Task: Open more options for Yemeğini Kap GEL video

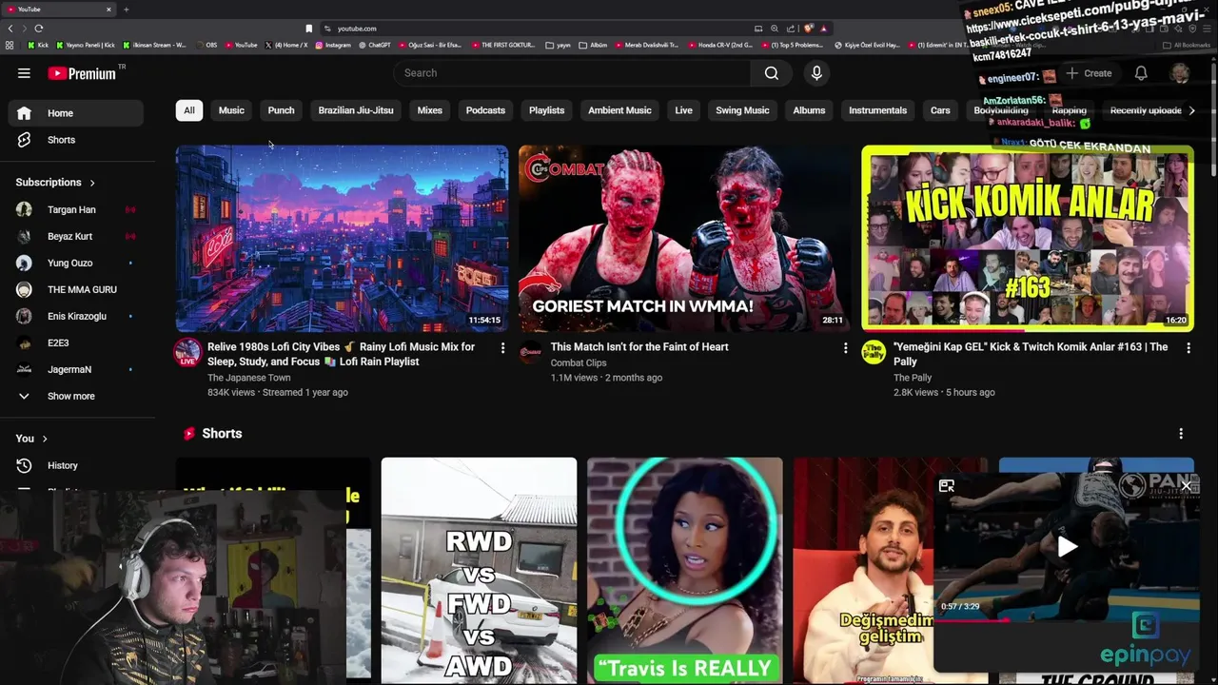Action: click(x=1188, y=348)
